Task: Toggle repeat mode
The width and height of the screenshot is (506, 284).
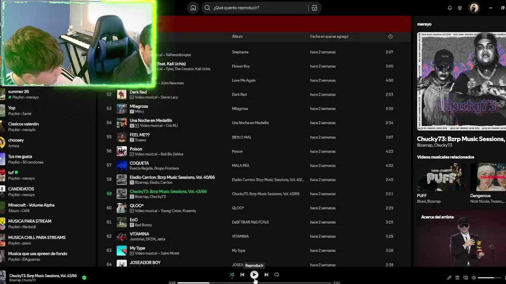Action: click(277, 275)
